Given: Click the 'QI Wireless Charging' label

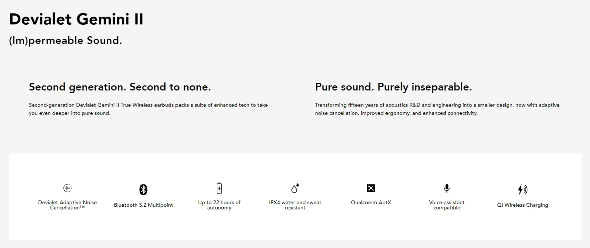Looking at the screenshot, I should (x=523, y=205).
